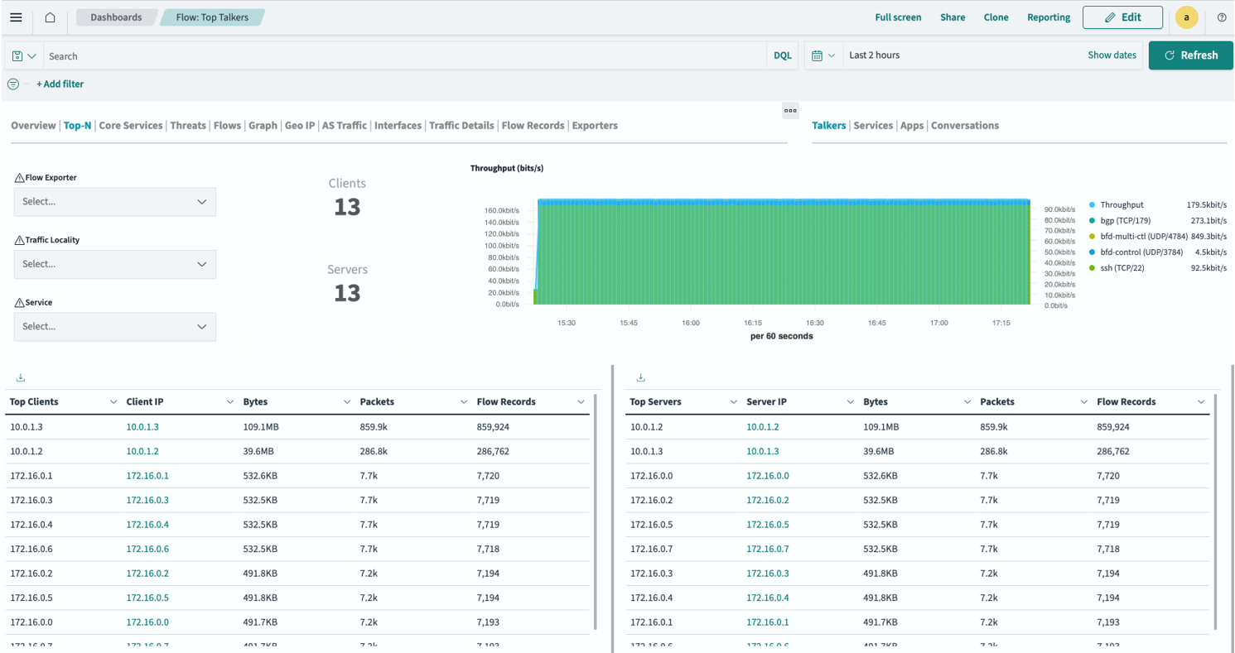Open user avatar 'a' menu

(1187, 17)
